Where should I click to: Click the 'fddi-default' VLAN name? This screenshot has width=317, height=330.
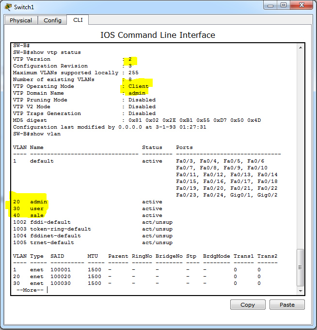click(x=50, y=222)
